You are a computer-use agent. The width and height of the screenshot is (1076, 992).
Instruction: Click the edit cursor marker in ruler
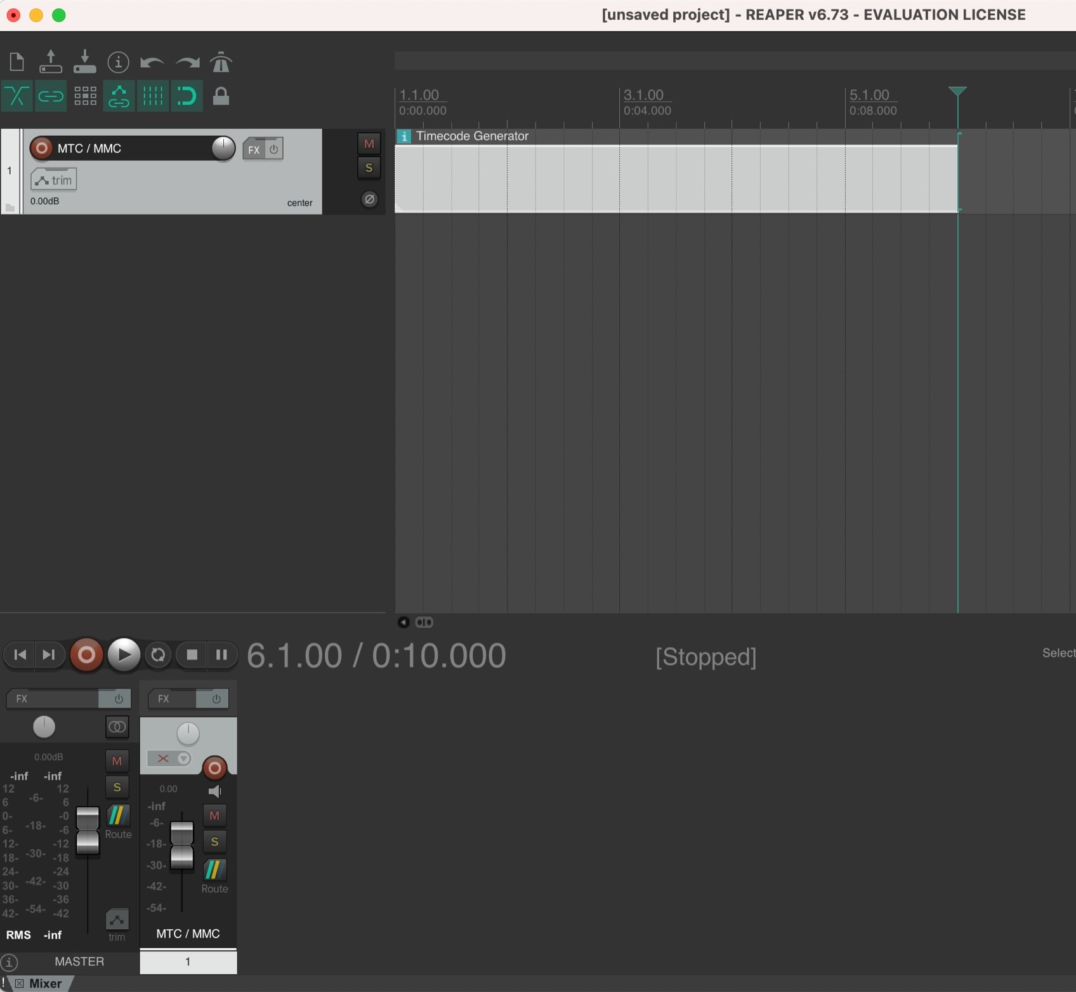pyautogui.click(x=957, y=91)
